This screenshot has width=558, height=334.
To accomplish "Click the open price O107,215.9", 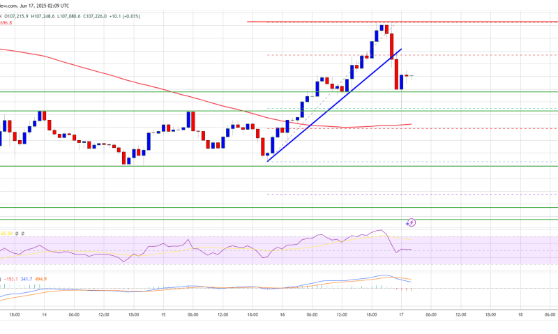I will [15, 16].
